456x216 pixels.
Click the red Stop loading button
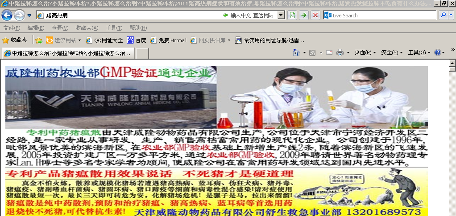point(315,16)
